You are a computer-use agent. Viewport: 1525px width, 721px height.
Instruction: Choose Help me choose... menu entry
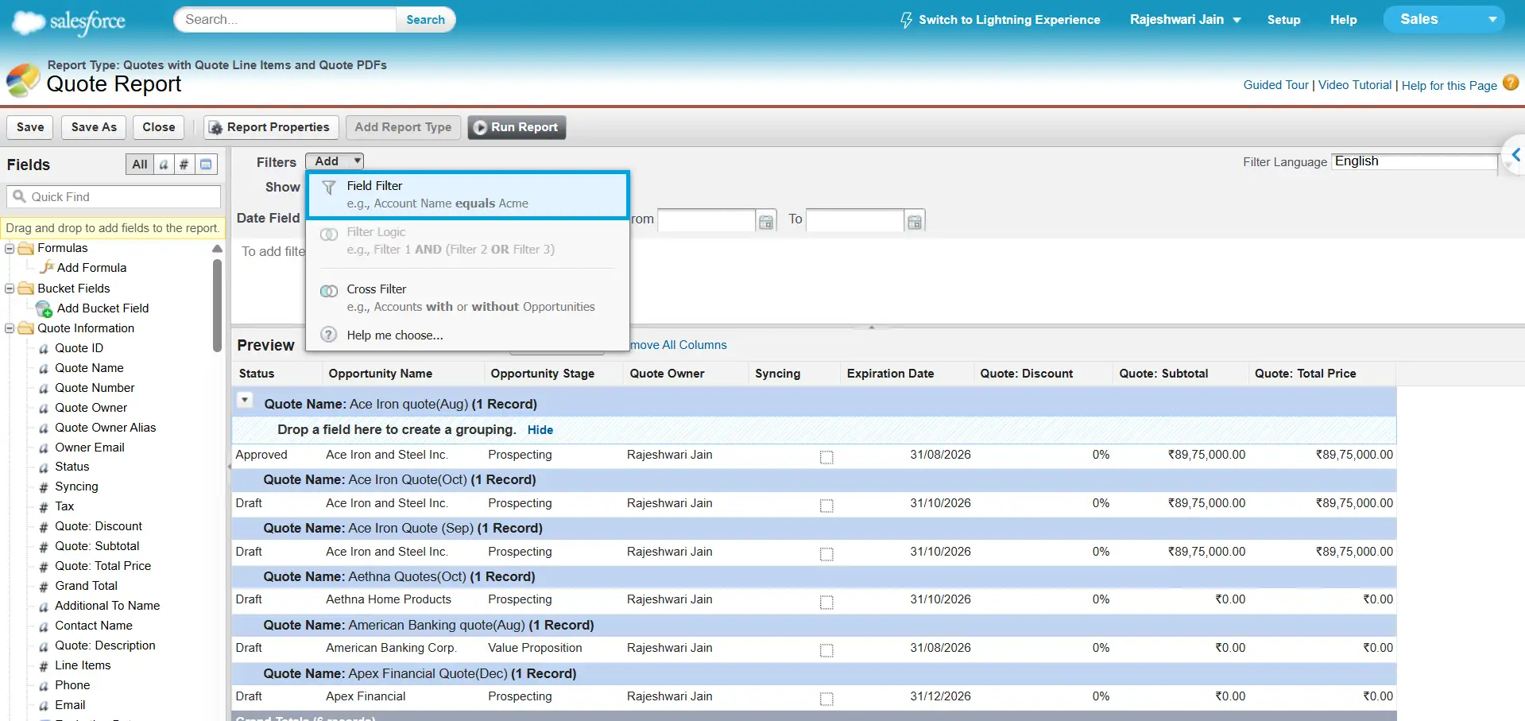(468, 335)
